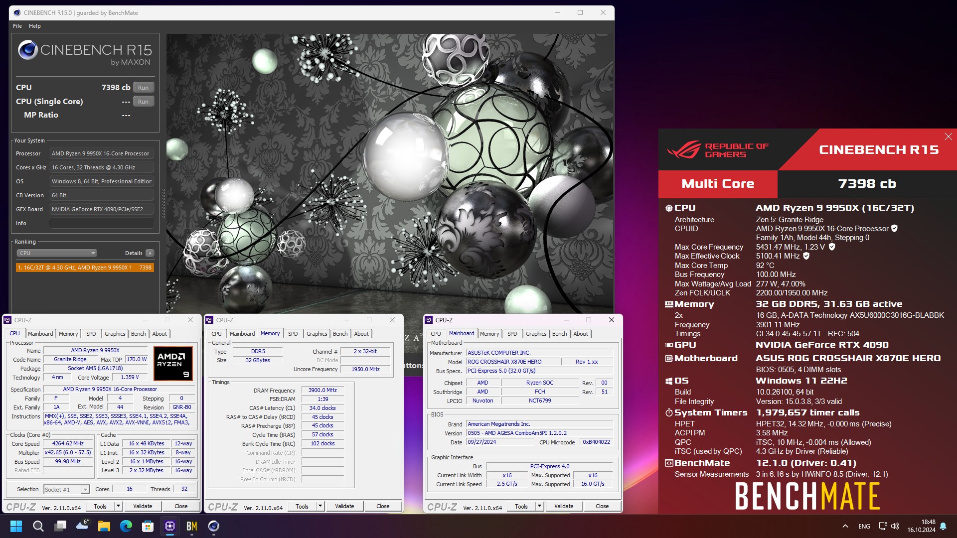Open taskbar Search icon
This screenshot has width=957, height=538.
(x=38, y=526)
